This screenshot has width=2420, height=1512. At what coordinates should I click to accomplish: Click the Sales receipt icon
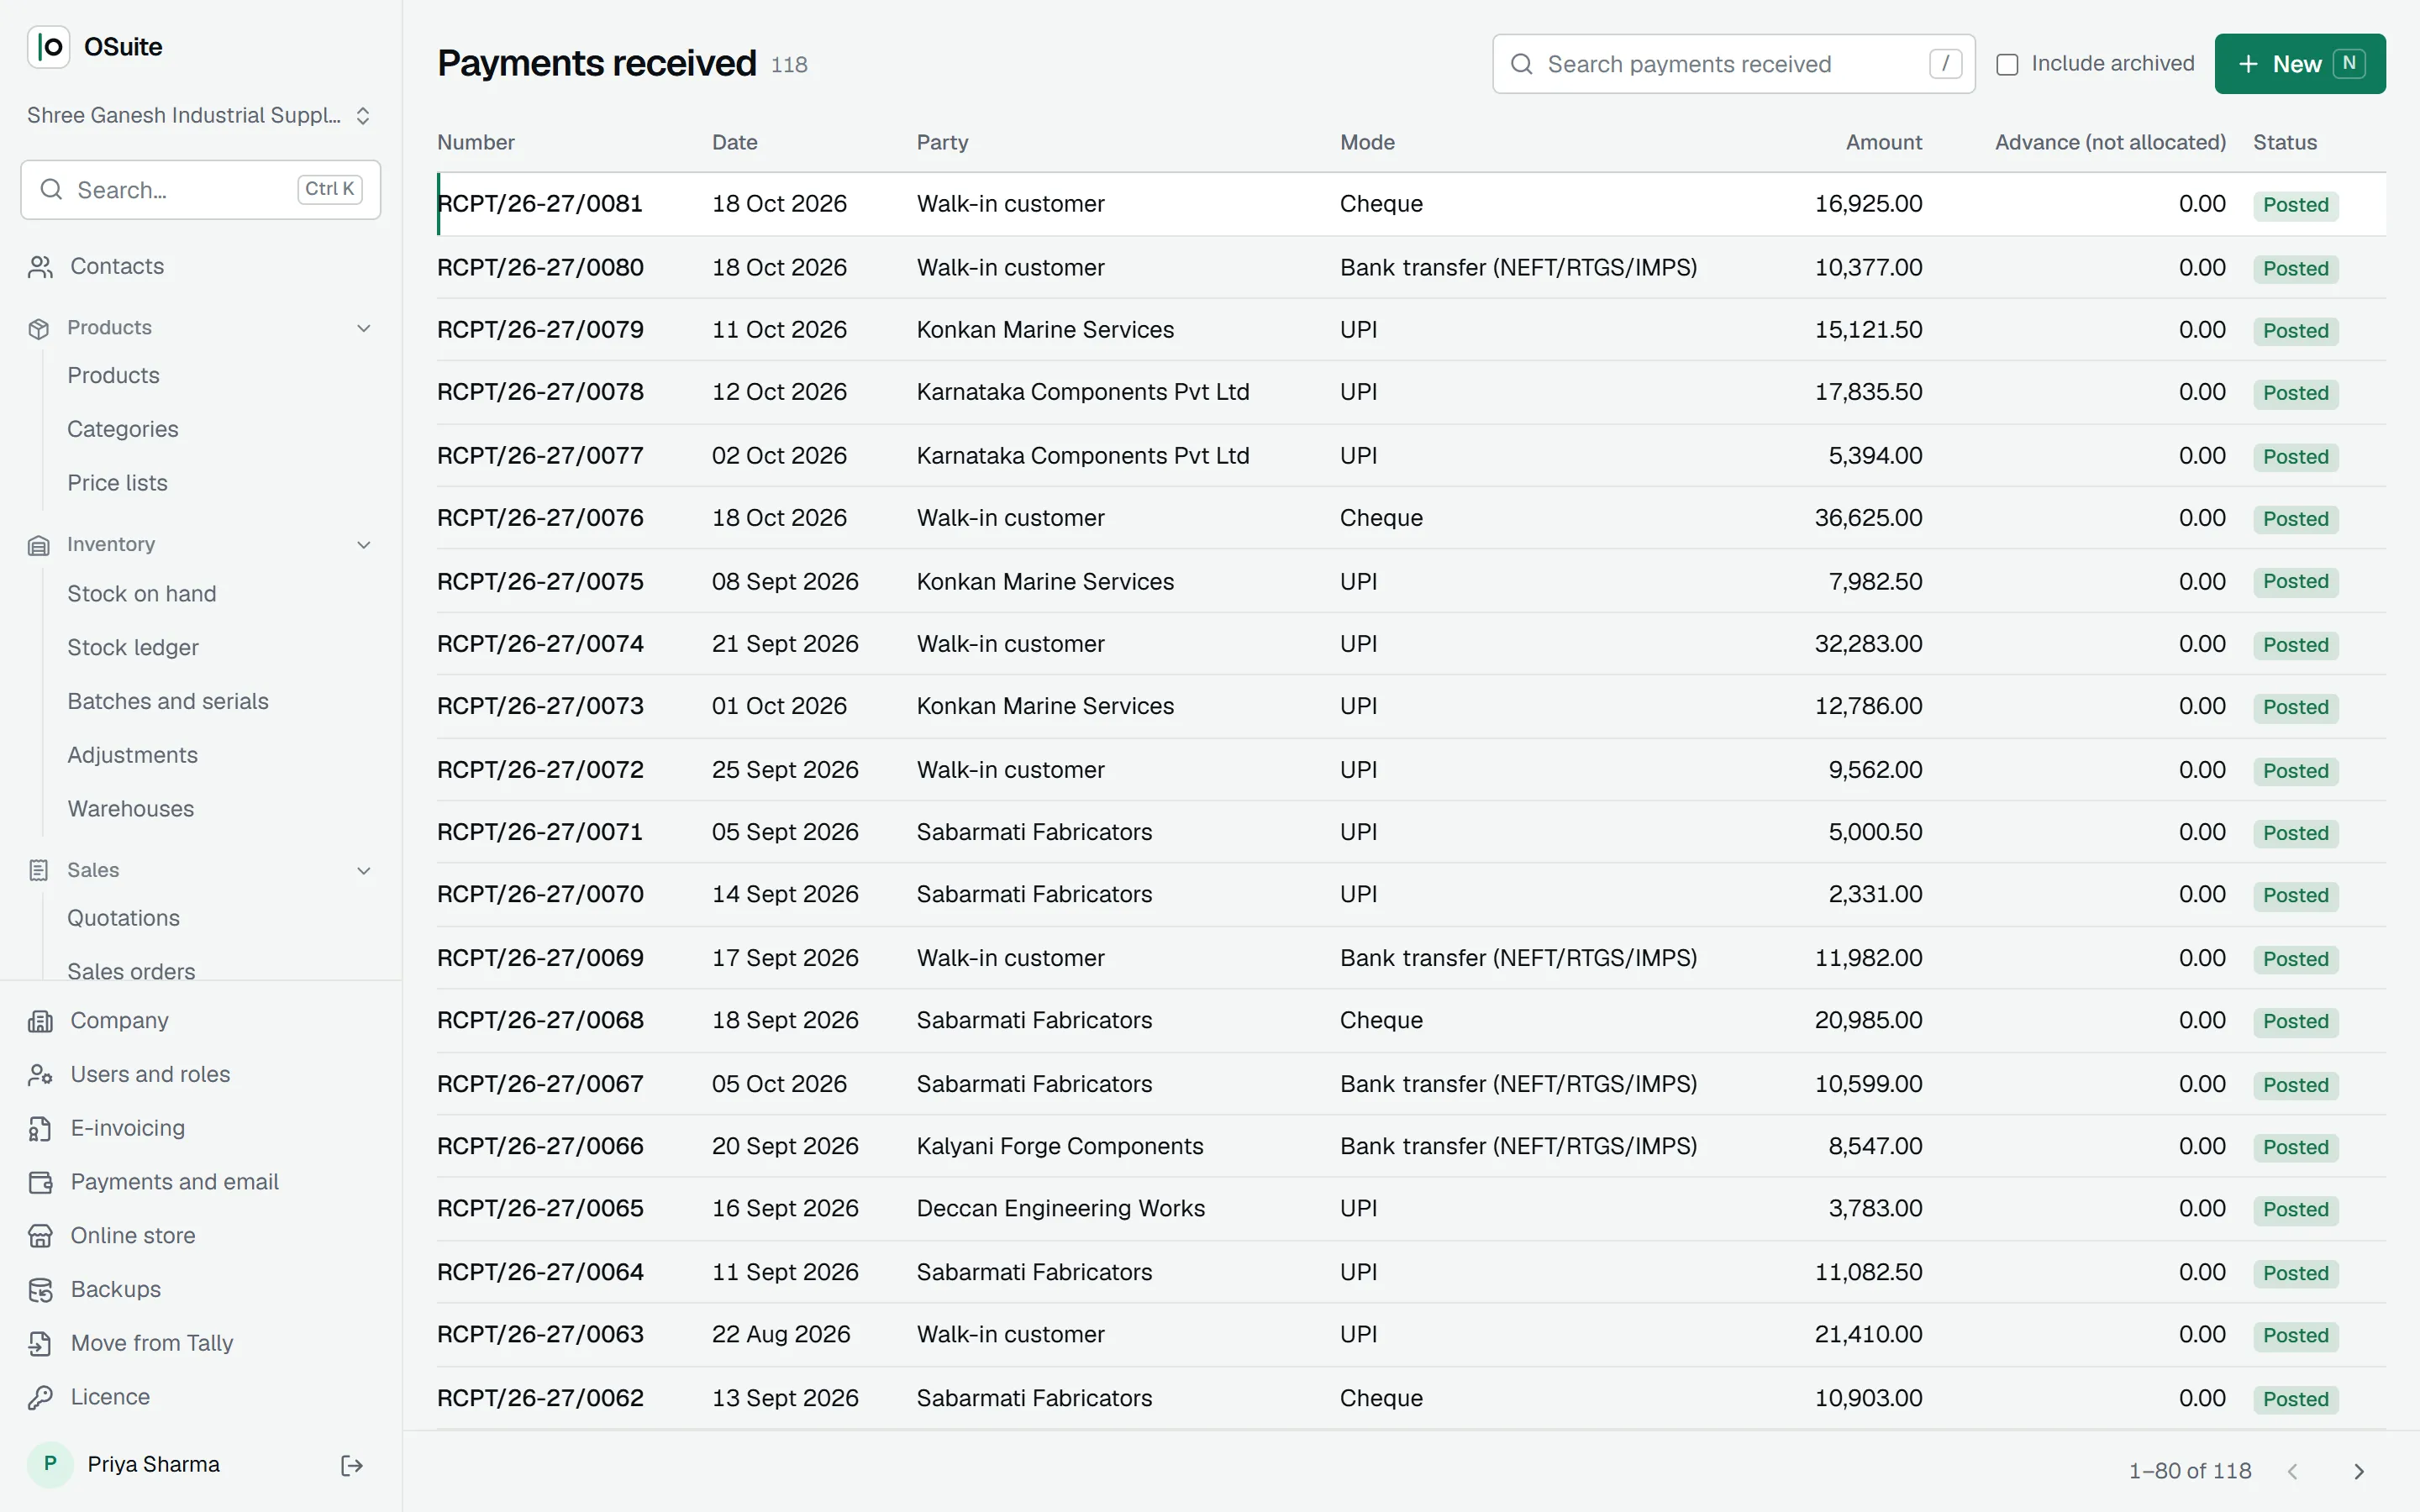click(x=39, y=870)
